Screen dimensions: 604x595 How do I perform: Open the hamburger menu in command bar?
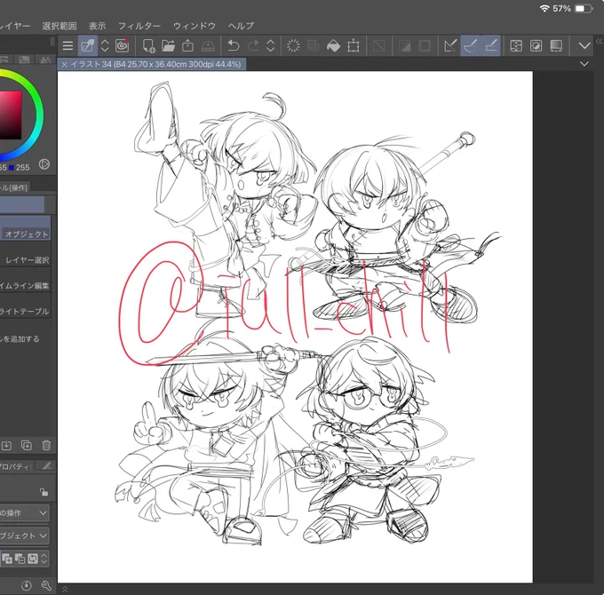coord(68,46)
